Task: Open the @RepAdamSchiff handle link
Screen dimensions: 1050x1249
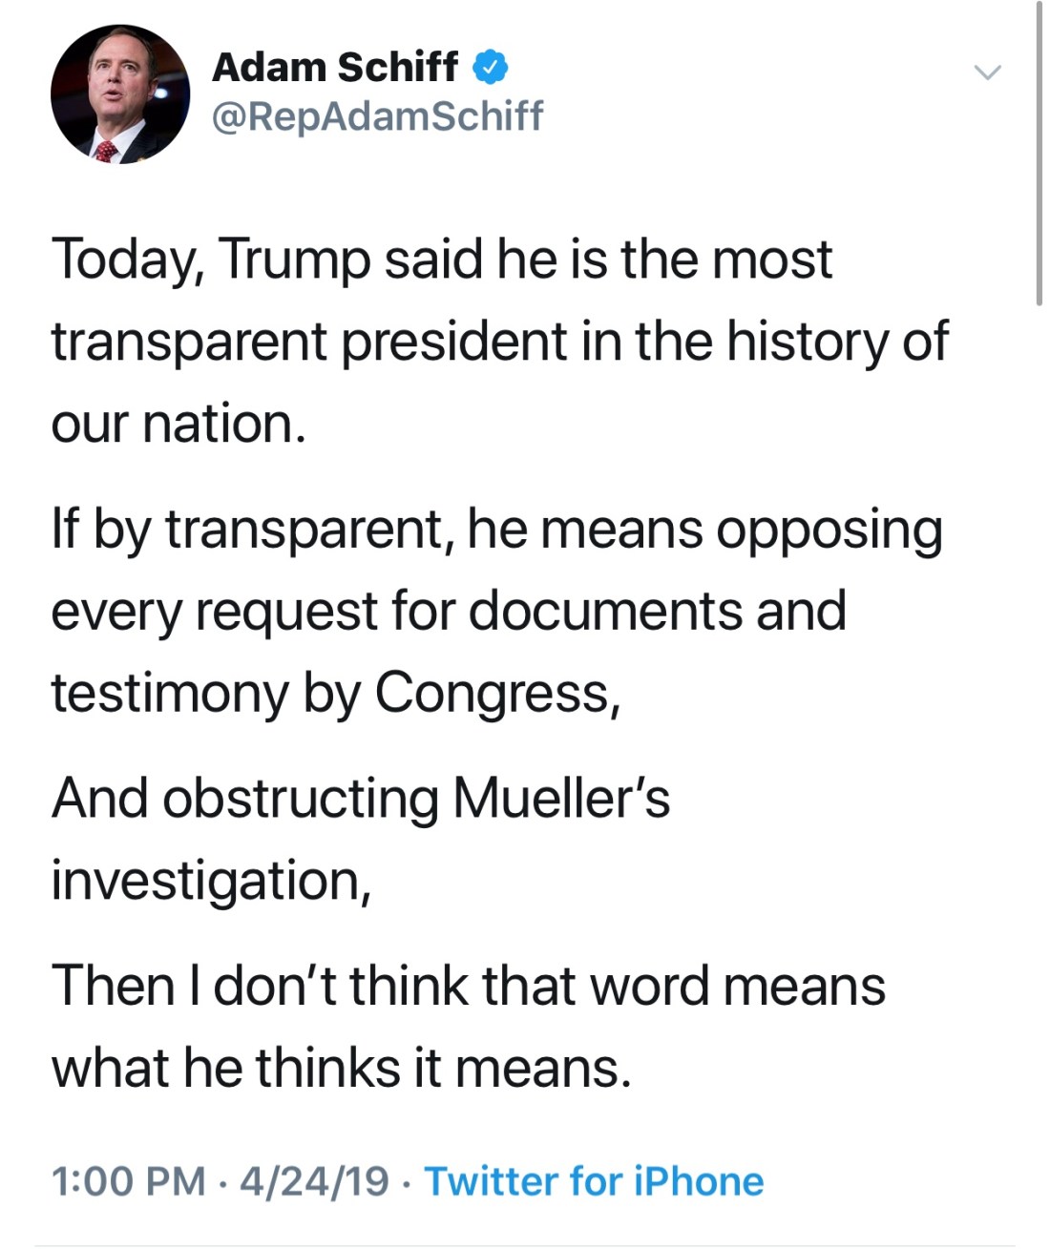Action: pos(377,115)
